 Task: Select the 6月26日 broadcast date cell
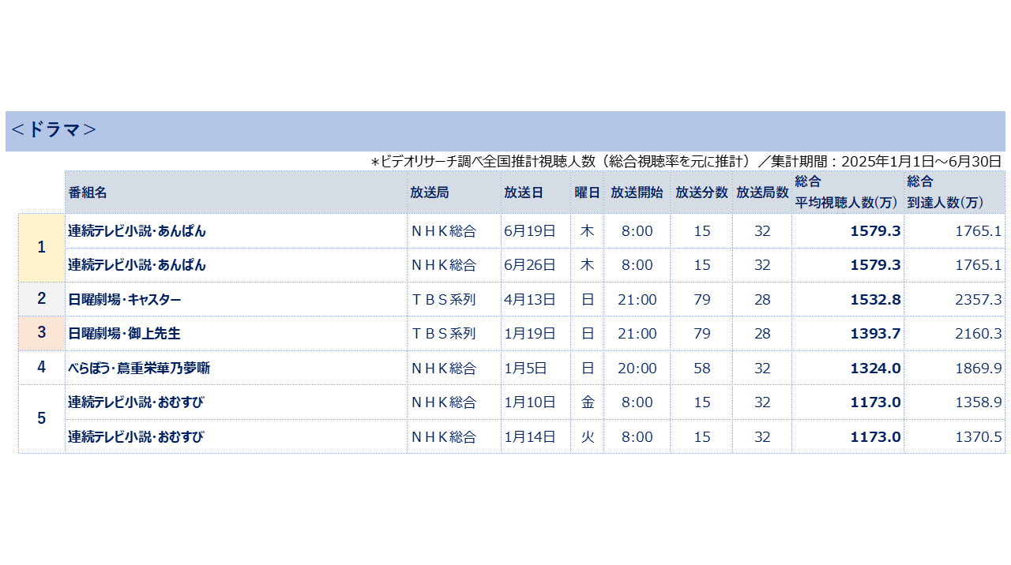(529, 265)
